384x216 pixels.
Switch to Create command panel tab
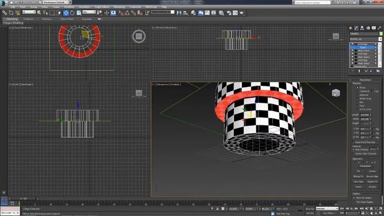point(350,28)
